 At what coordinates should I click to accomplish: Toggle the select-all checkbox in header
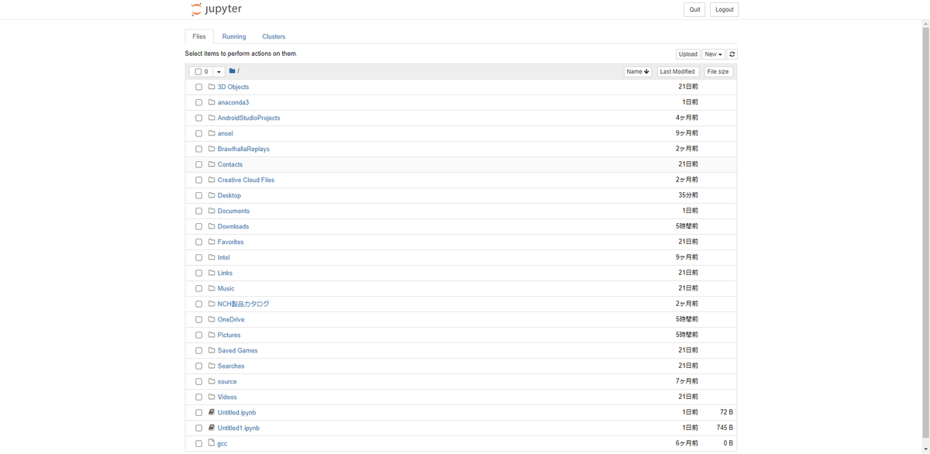(198, 71)
